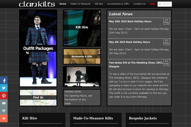Share page via Twitter bird icon
This screenshot has width=191, height=127.
[4, 88]
